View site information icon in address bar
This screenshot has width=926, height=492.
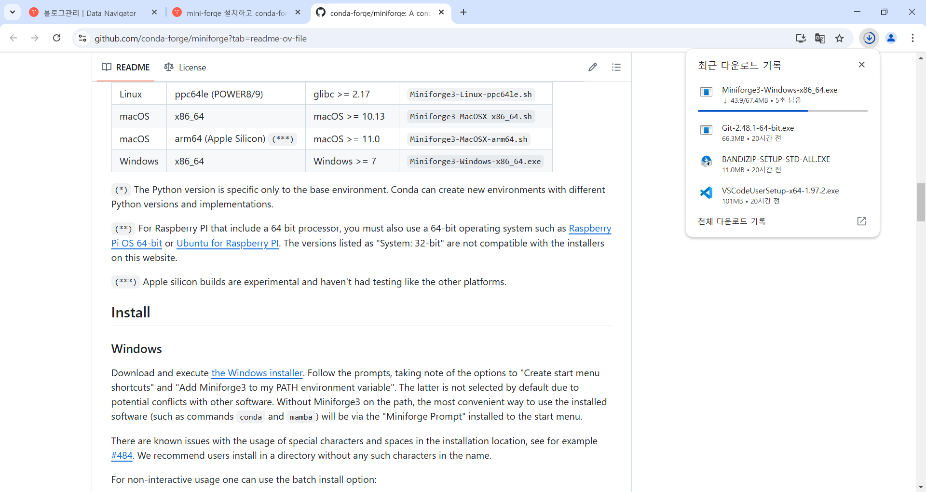tap(82, 38)
